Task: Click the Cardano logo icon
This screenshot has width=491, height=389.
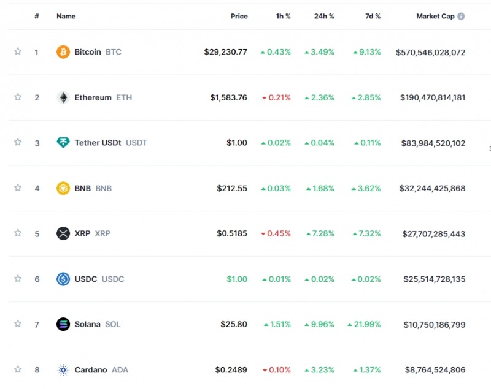Action: pyautogui.click(x=63, y=369)
